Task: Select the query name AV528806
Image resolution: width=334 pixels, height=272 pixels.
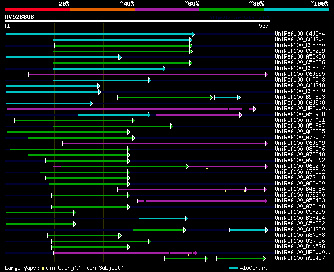Action: click(20, 17)
